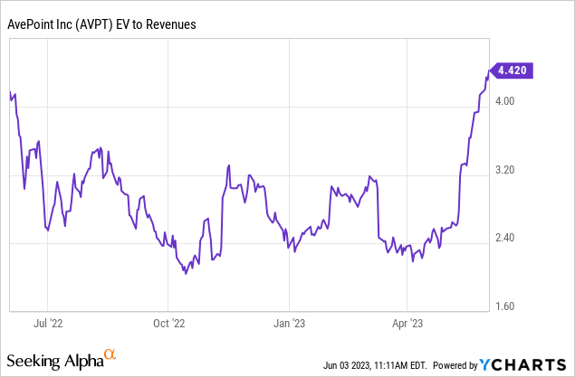The image size is (575, 377).
Task: Select the 4.00 y-axis label
Action: [505, 100]
